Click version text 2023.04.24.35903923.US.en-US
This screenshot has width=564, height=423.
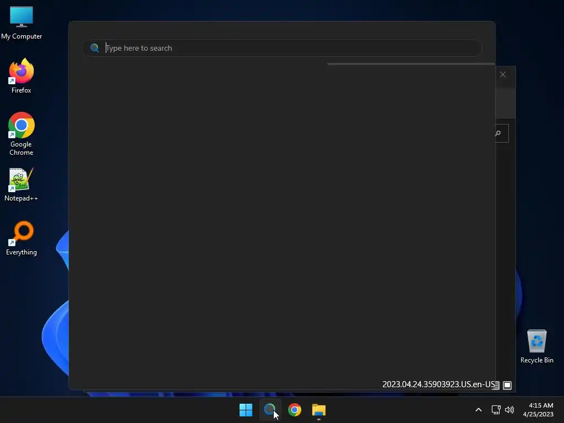[x=439, y=384]
